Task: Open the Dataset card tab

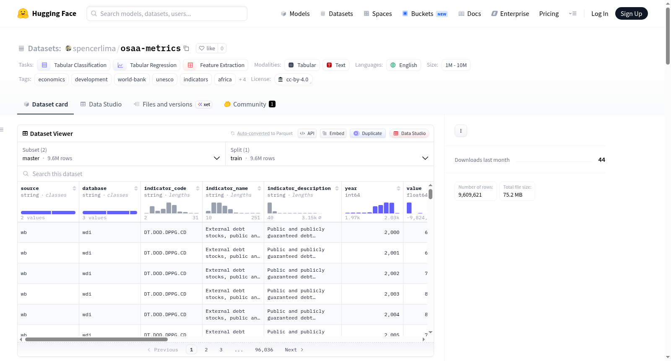Action: point(46,104)
